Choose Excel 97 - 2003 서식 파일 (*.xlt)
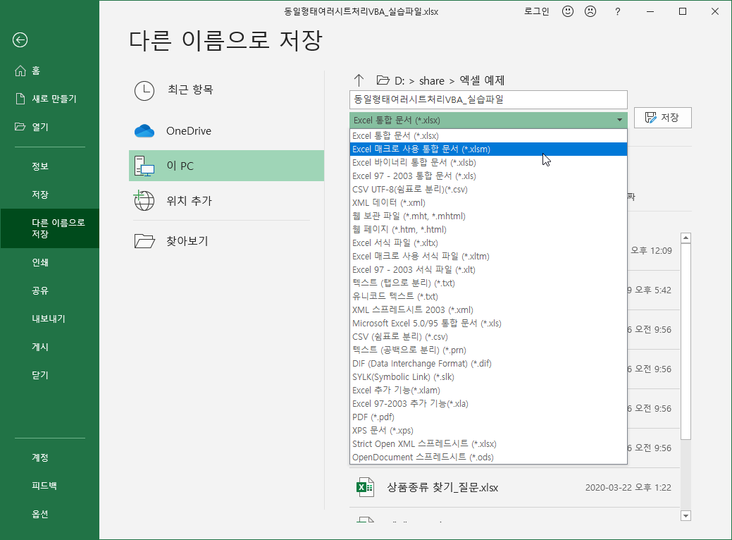This screenshot has height=540, width=732. [x=488, y=269]
